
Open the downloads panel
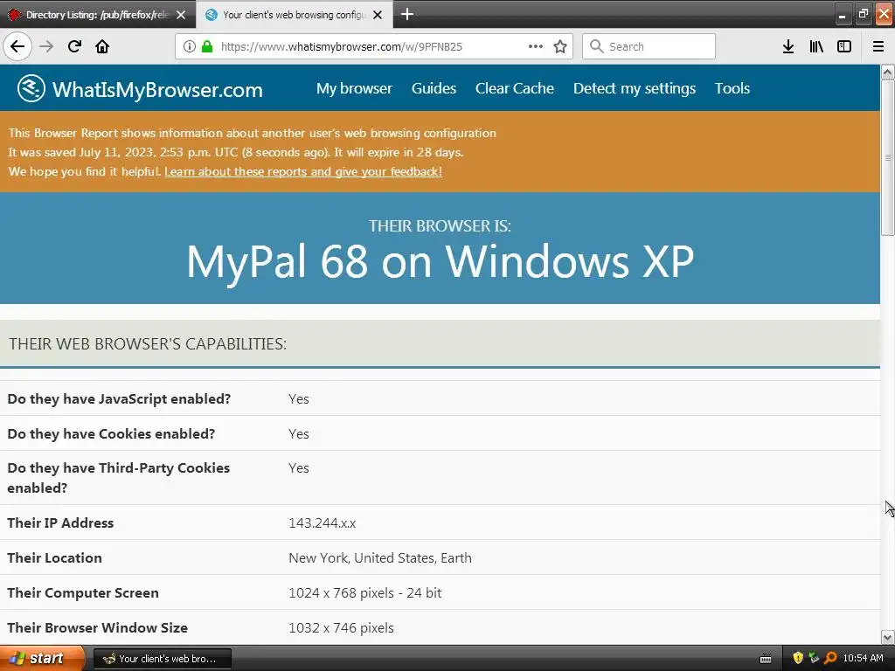[x=788, y=46]
